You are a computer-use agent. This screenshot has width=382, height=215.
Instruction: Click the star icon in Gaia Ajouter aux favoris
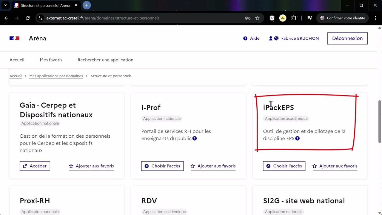[x=71, y=166]
